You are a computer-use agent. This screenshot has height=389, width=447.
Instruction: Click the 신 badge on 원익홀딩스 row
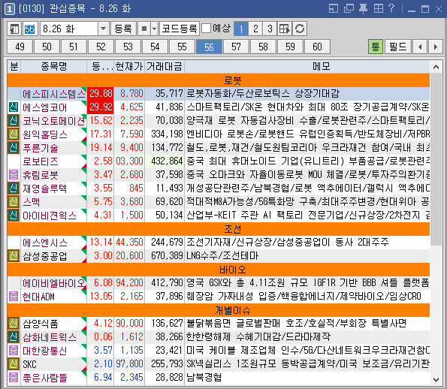pyautogui.click(x=14, y=134)
